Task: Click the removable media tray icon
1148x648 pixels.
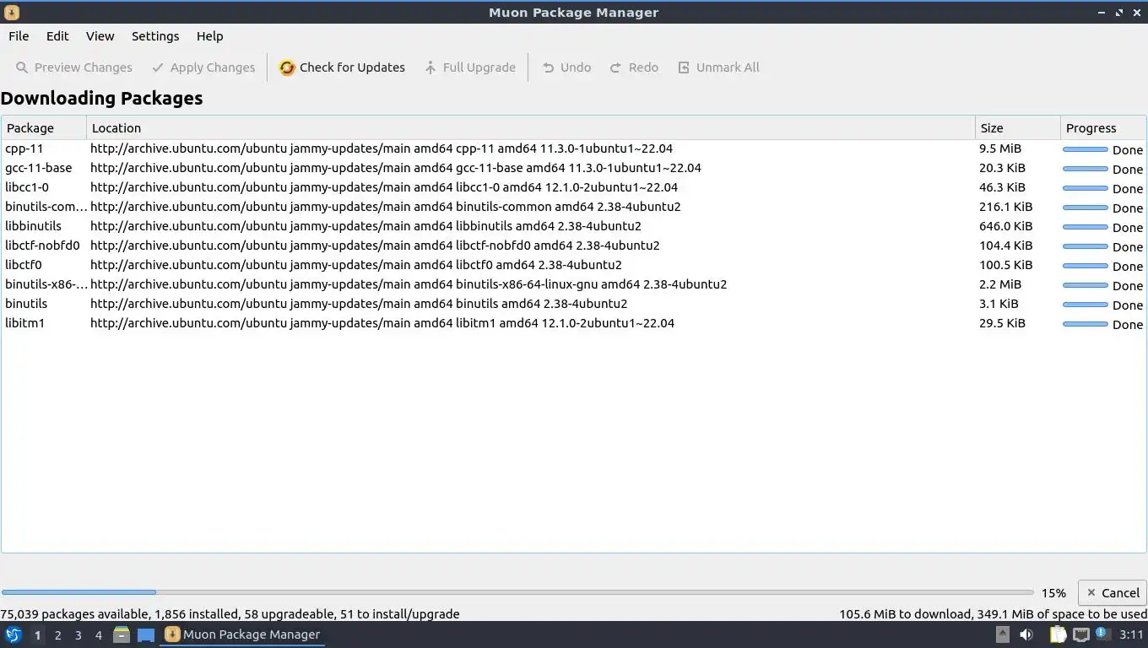Action: click(x=1002, y=634)
